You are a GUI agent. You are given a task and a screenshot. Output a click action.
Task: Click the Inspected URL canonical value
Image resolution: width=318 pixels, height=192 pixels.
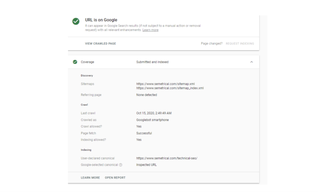146,165
